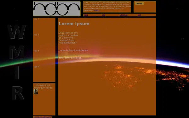Click the hollon logo image
This screenshot has height=118, width=189.
(57, 9)
